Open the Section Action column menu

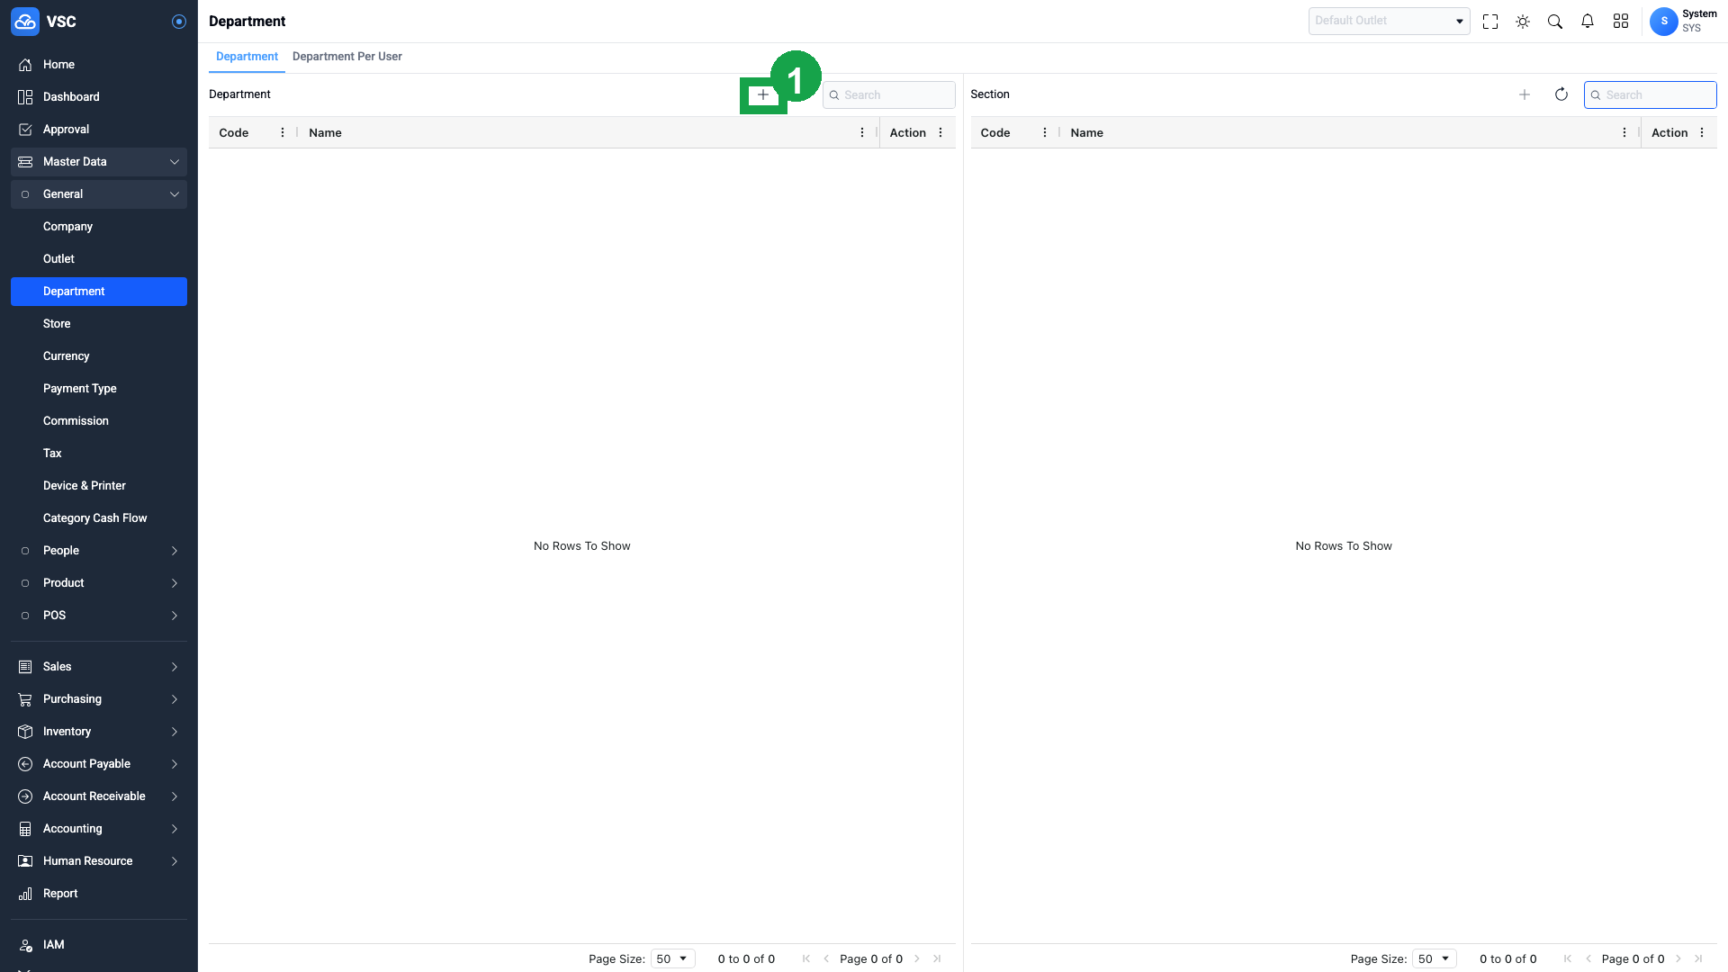[x=1702, y=133]
